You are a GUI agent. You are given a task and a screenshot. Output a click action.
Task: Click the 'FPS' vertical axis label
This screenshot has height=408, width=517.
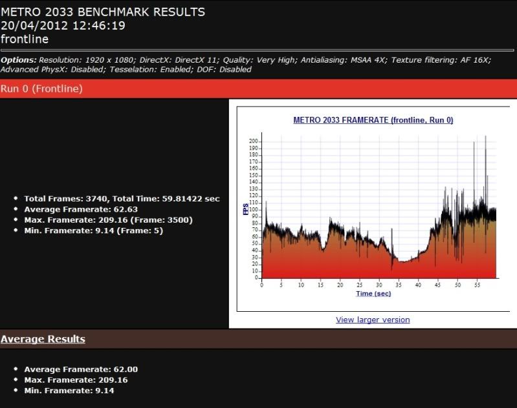point(246,209)
